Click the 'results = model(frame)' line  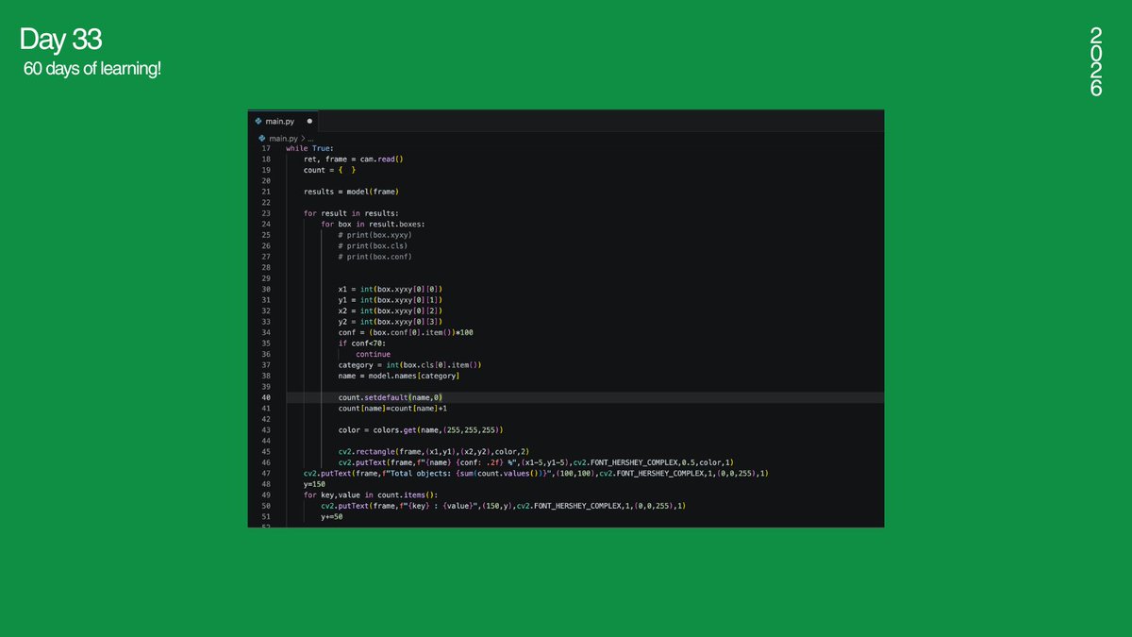(x=351, y=192)
